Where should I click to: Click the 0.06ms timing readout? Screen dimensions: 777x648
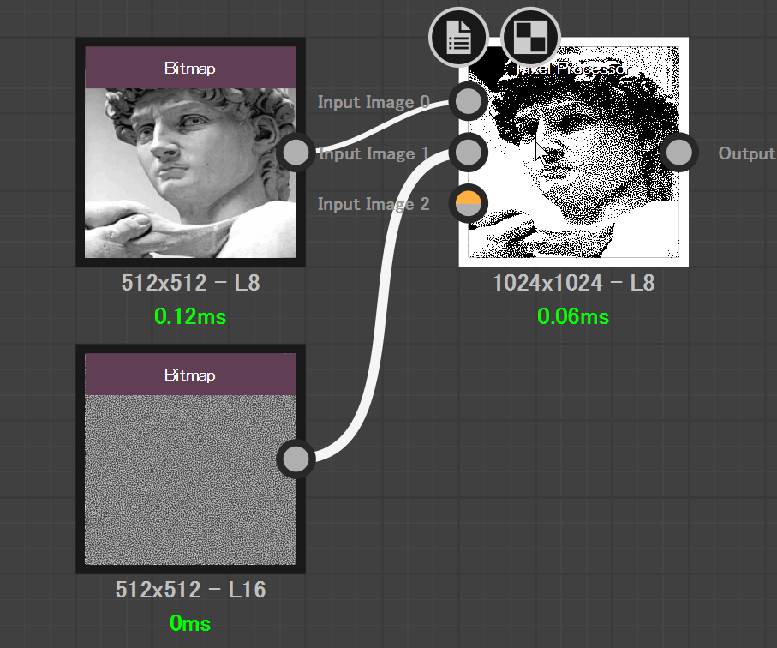pos(573,316)
